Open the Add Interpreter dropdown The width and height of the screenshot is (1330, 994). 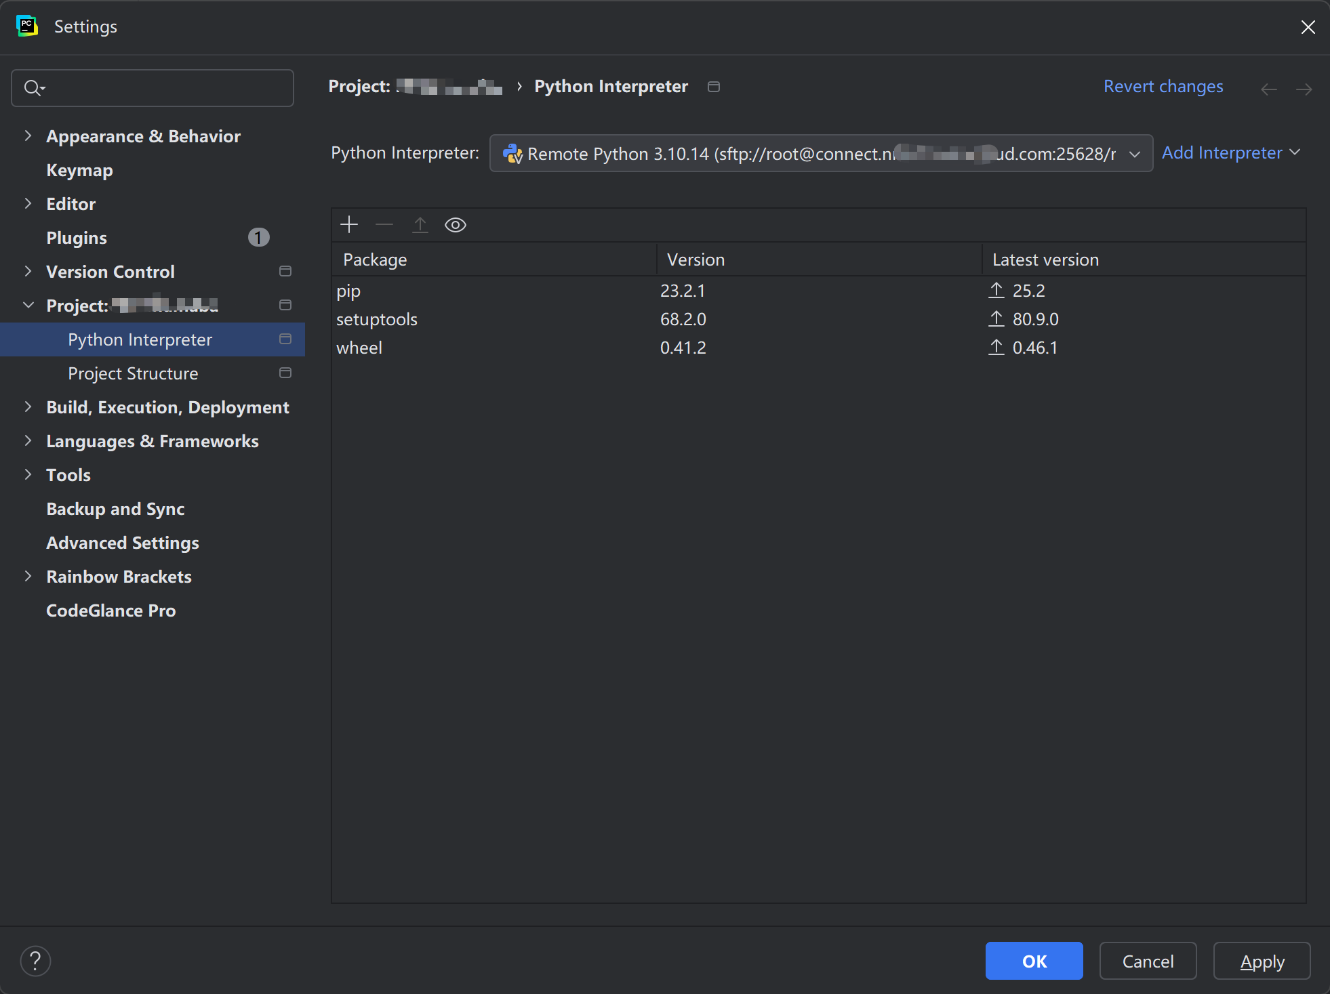tap(1230, 153)
